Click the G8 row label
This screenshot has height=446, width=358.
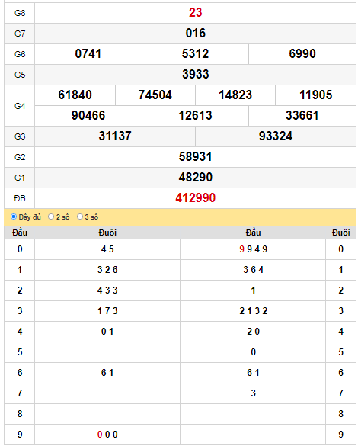click(x=20, y=13)
